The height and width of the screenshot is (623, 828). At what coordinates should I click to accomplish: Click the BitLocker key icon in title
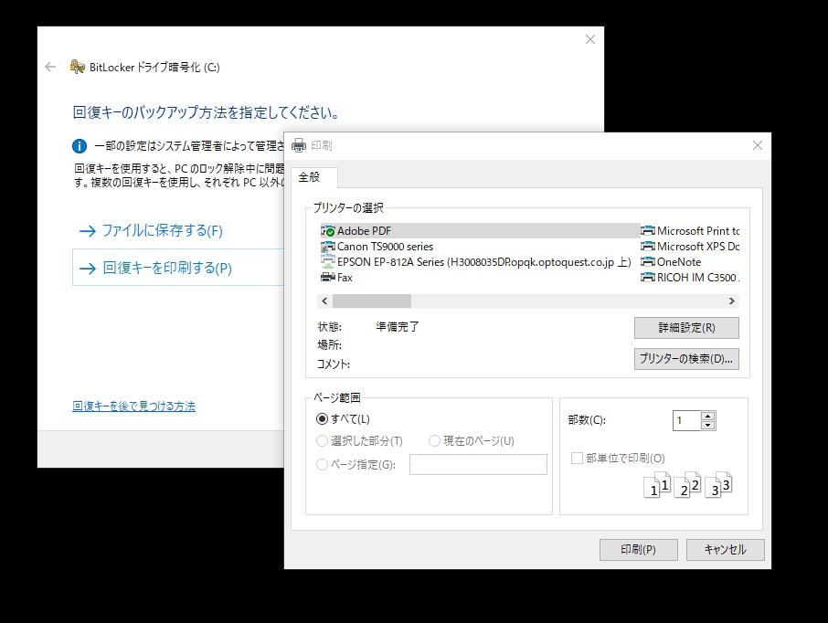(x=77, y=67)
